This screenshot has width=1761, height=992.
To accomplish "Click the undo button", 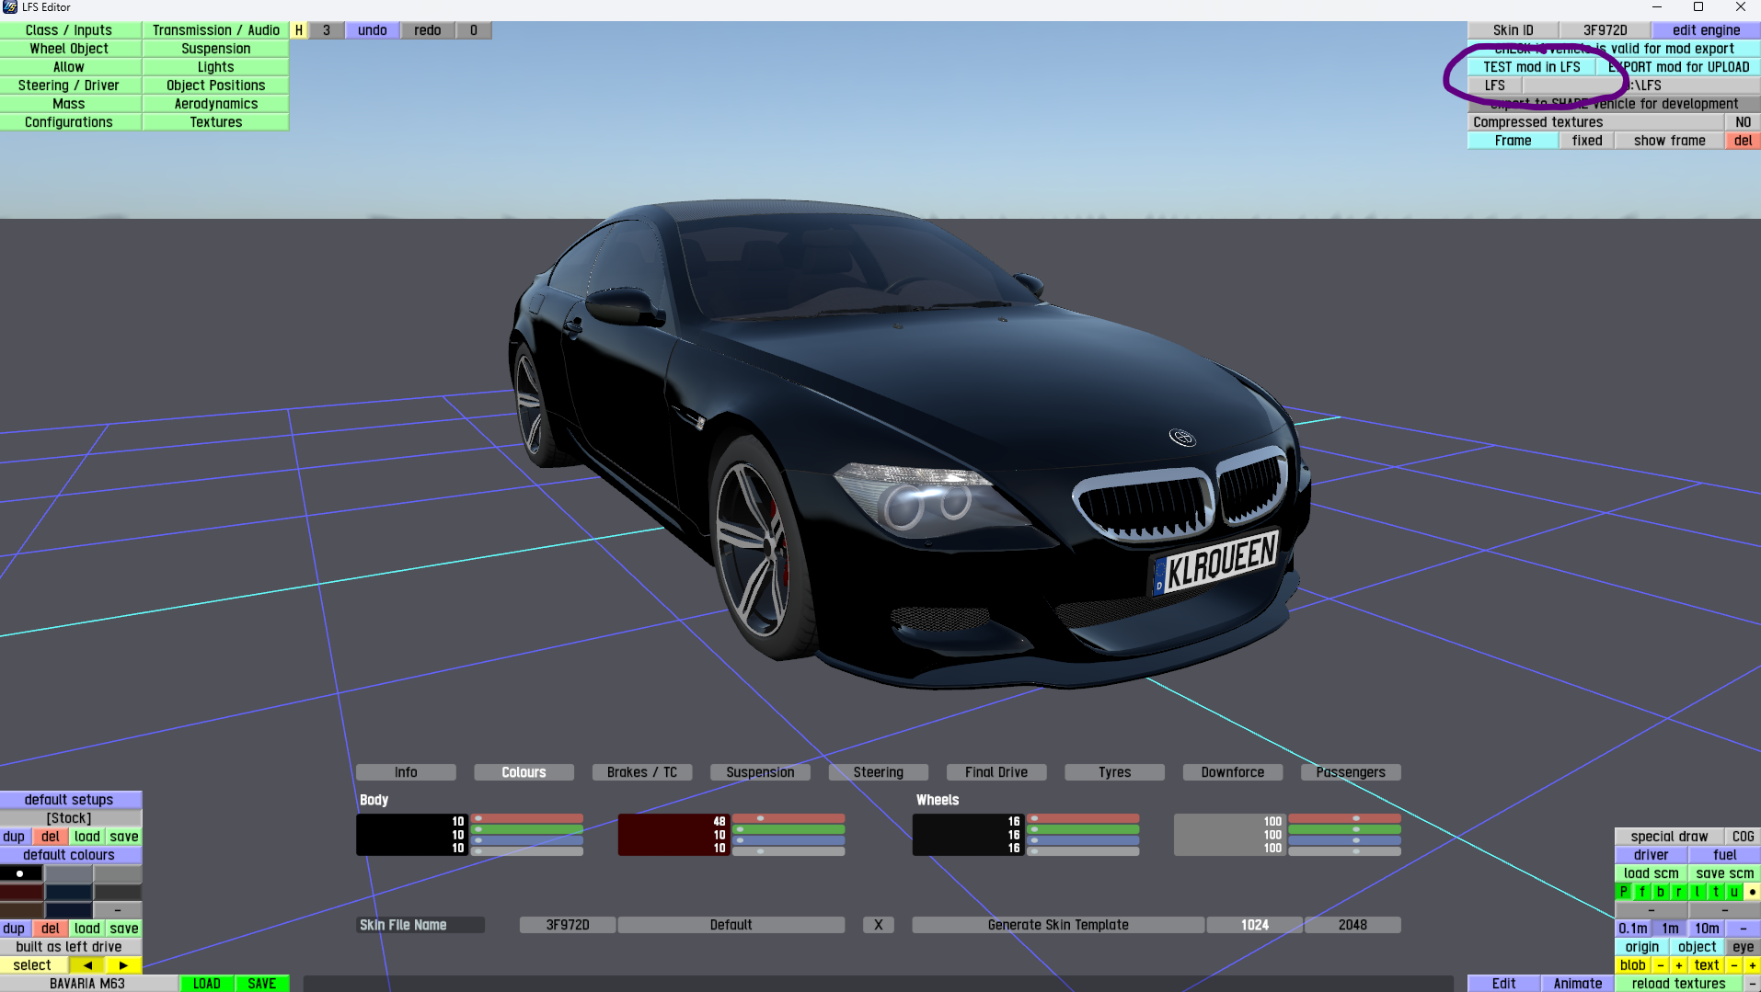I will coord(373,30).
